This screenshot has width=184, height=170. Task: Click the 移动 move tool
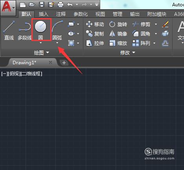click(95, 24)
